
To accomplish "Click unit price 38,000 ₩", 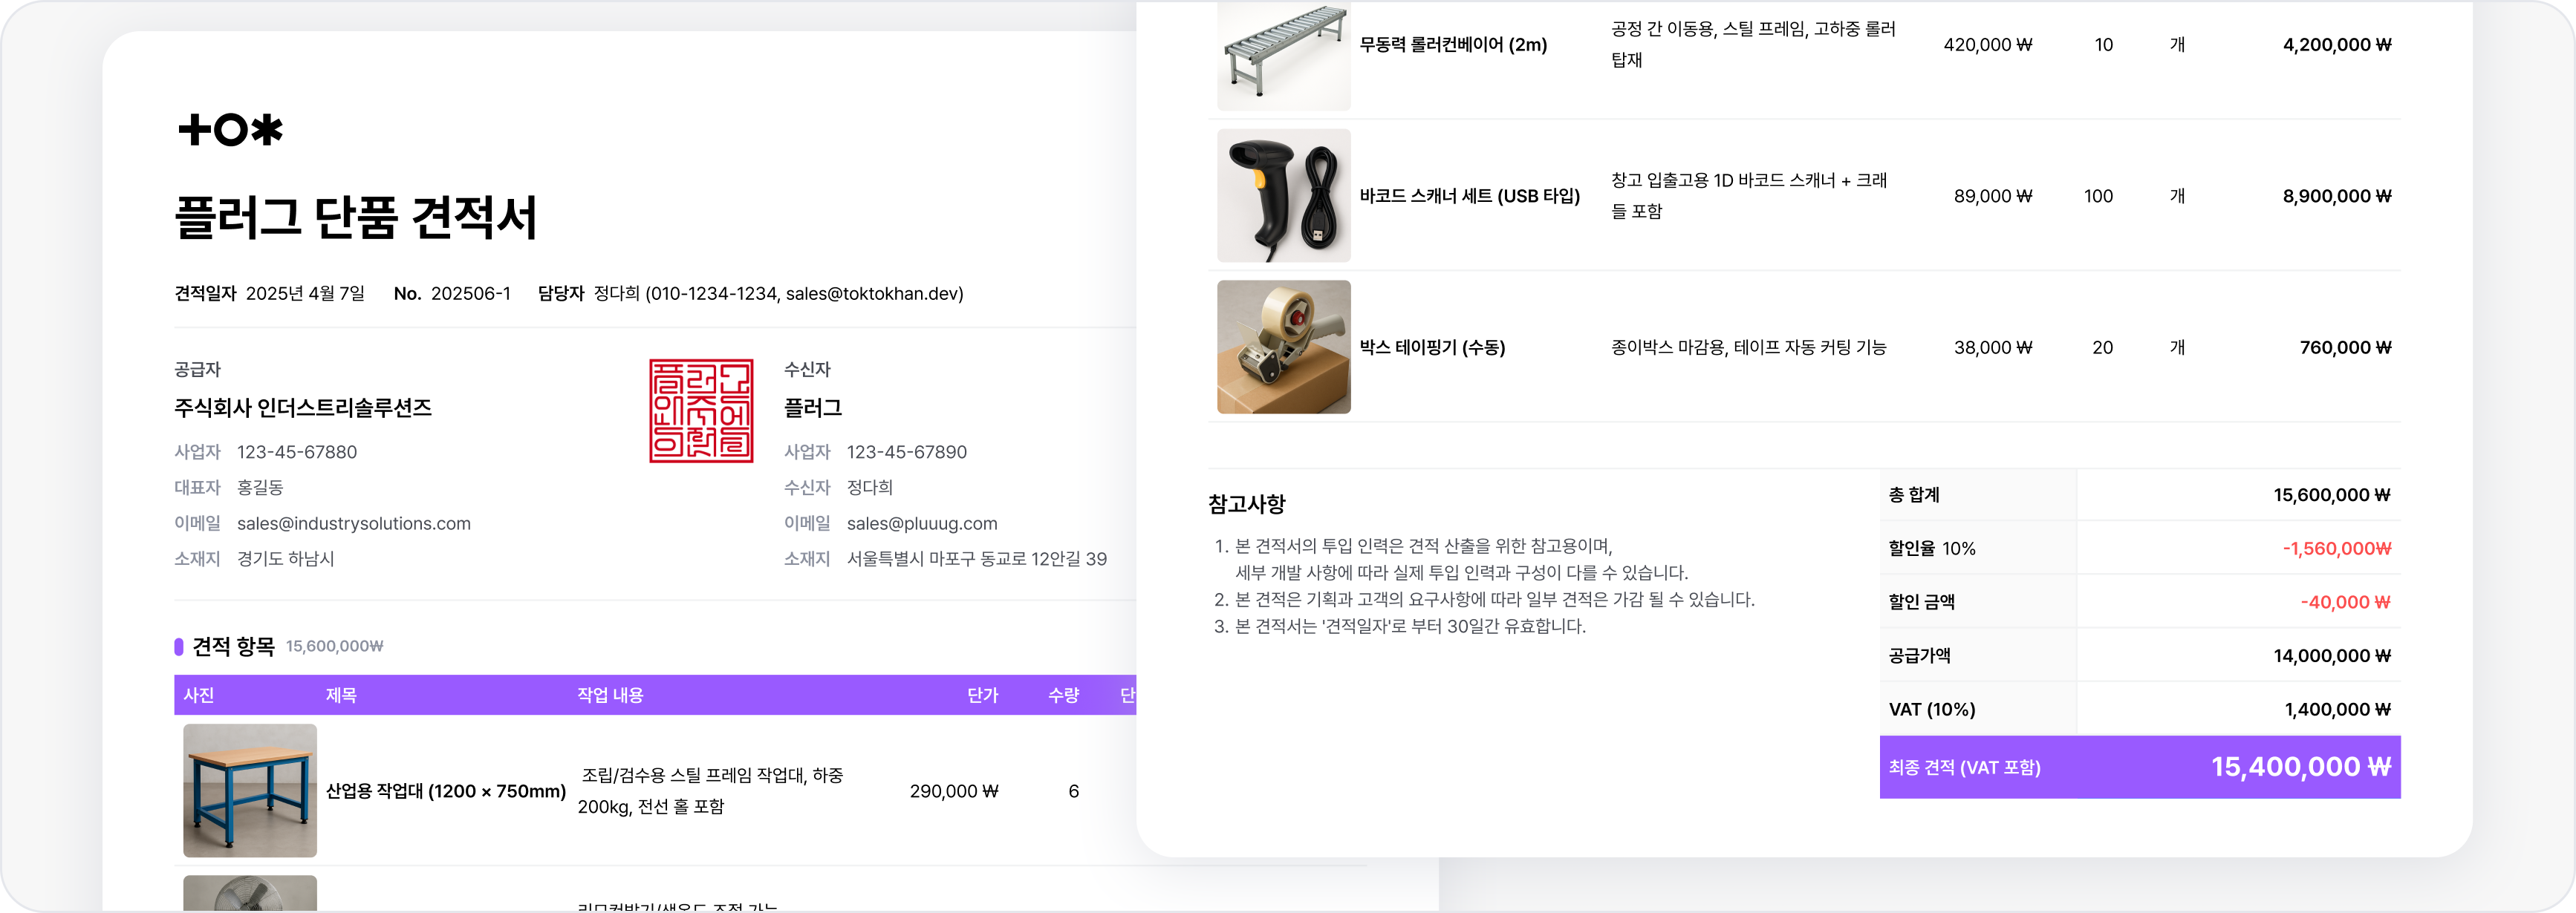I will [1993, 347].
